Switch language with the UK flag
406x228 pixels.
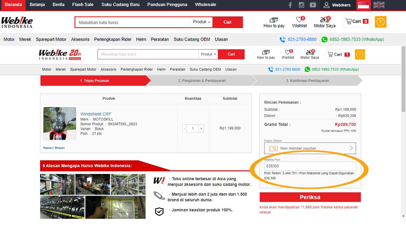(x=379, y=5)
